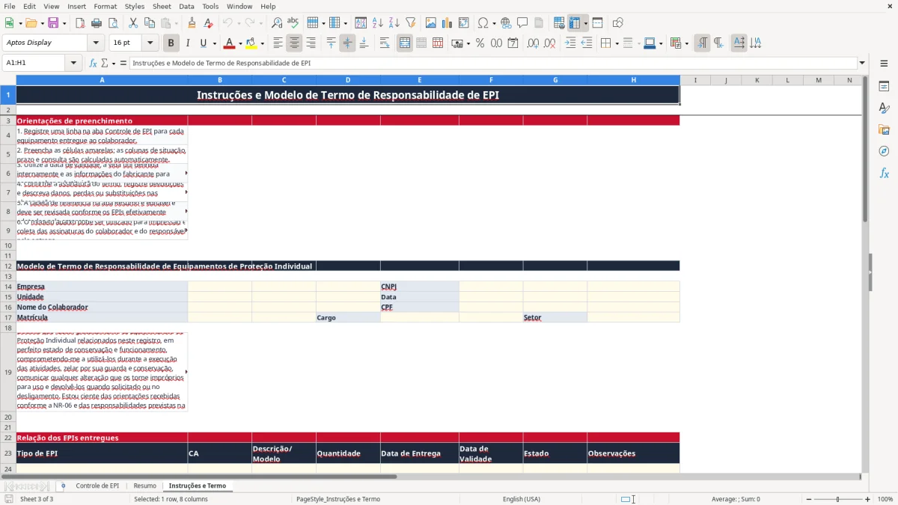Image resolution: width=898 pixels, height=505 pixels.
Task: Click the Cut scissors icon
Action: [x=132, y=23]
